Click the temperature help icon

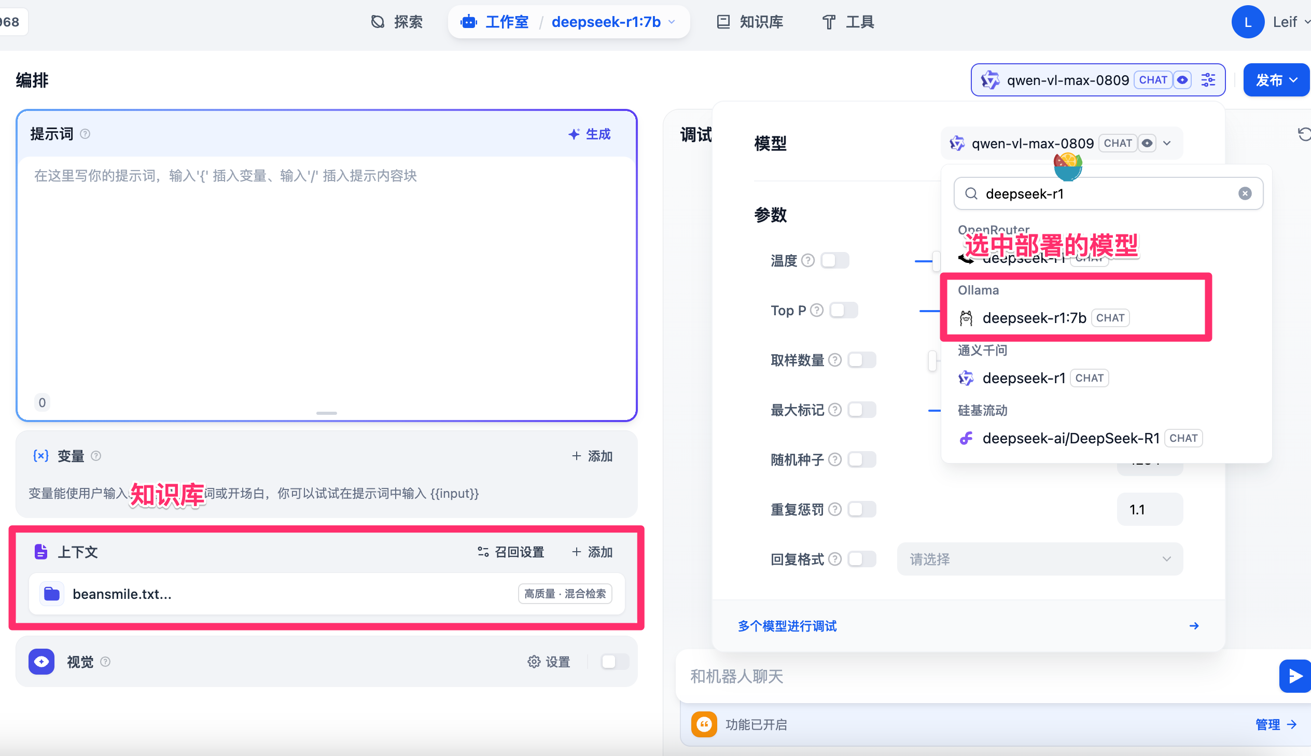pyautogui.click(x=808, y=260)
